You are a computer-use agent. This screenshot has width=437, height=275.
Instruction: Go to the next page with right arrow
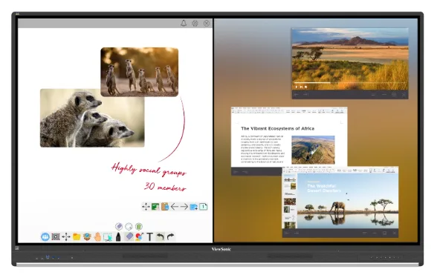184,207
